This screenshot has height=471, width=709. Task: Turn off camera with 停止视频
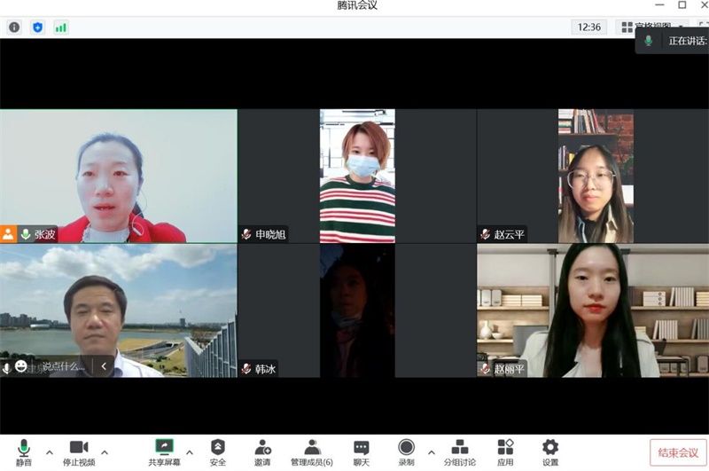coord(78,451)
